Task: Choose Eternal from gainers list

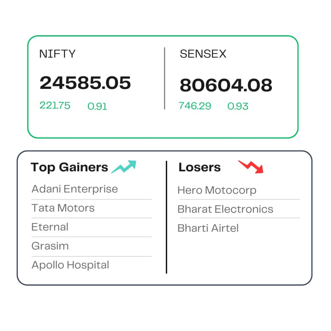Action: click(x=50, y=227)
